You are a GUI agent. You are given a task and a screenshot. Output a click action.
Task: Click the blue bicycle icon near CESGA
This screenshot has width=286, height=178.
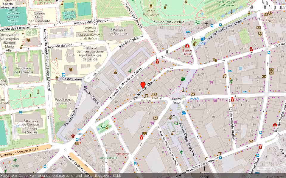(x=63, y=75)
